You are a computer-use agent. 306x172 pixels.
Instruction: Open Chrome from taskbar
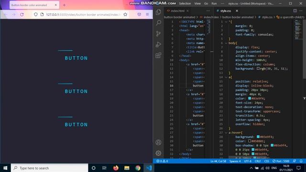coord(138,168)
